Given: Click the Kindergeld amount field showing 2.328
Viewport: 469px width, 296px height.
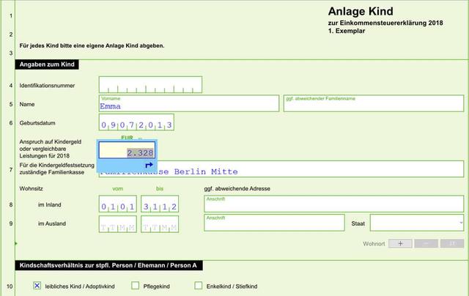Looking at the screenshot, I should 127,152.
